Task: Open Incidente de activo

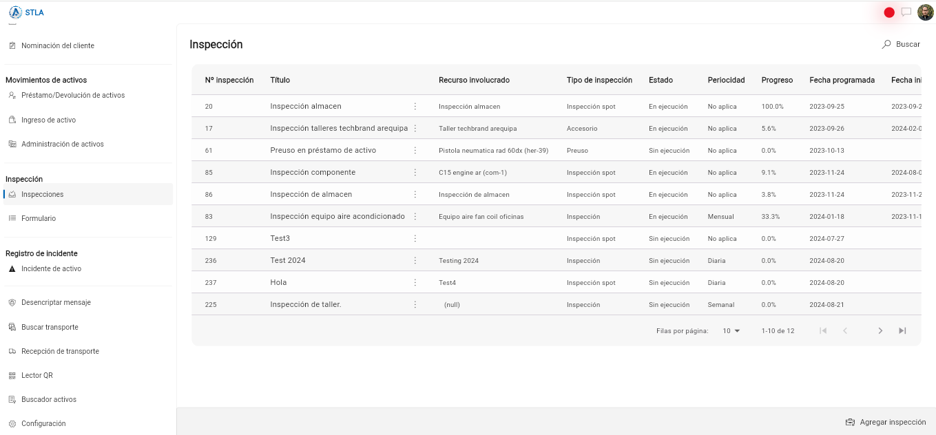Action: [x=51, y=268]
